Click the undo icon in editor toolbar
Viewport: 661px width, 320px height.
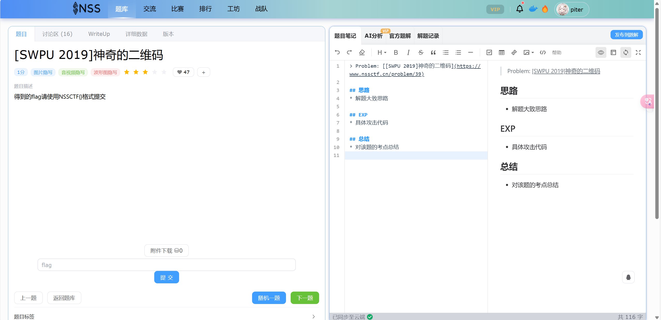[337, 52]
